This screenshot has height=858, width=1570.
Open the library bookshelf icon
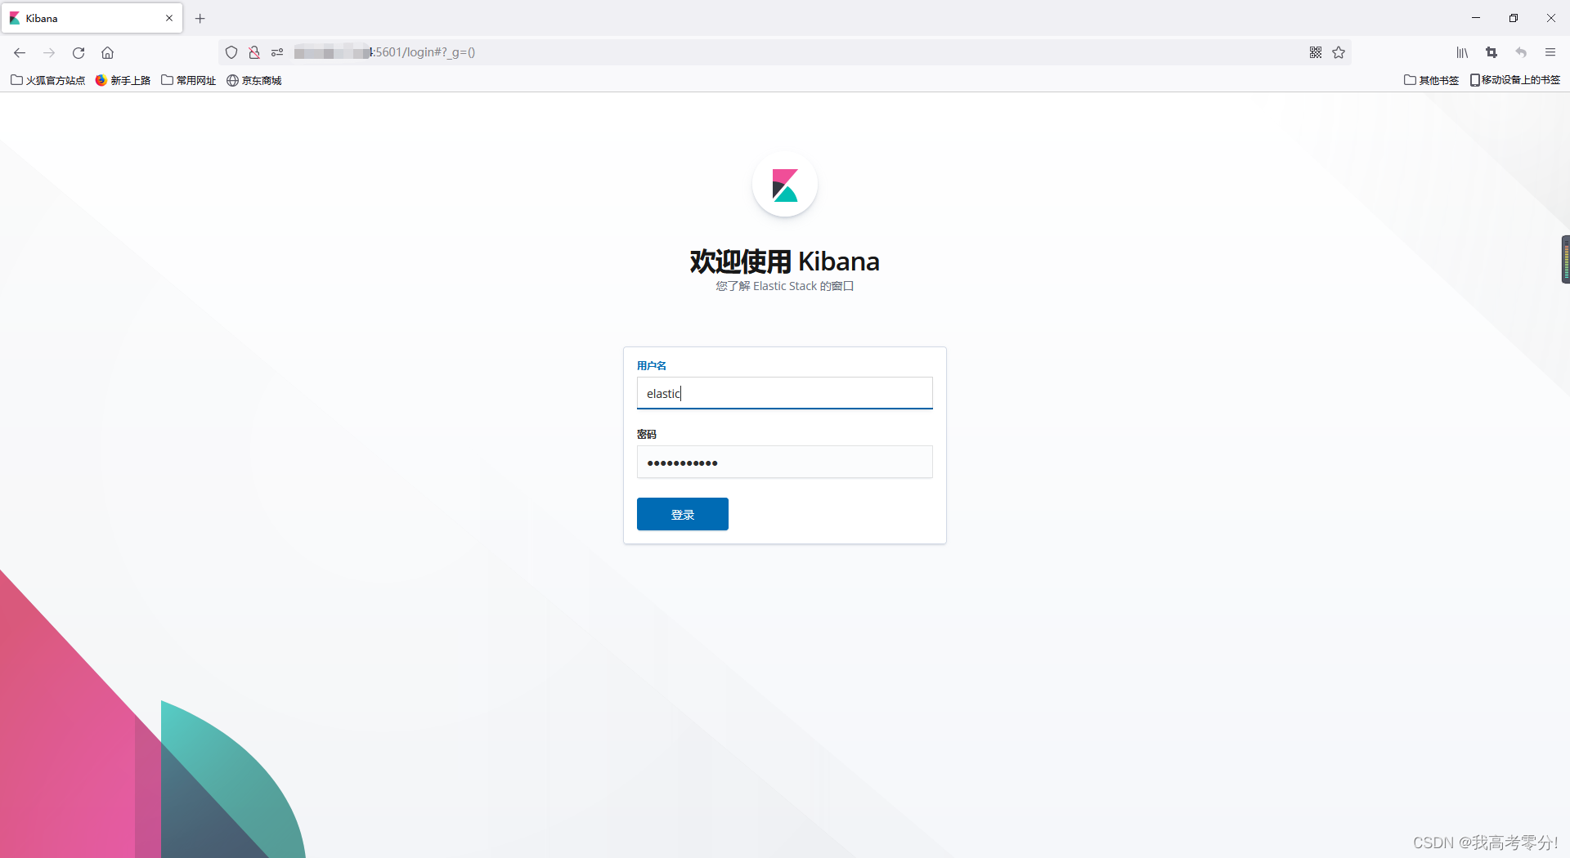point(1462,52)
